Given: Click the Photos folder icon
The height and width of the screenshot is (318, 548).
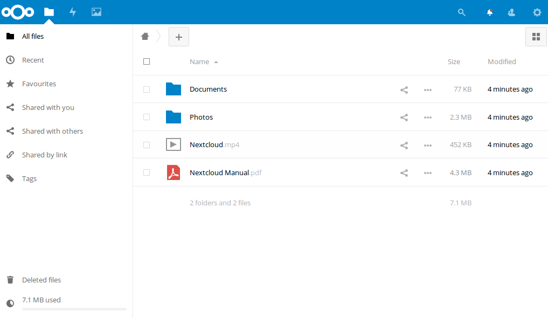Looking at the screenshot, I should [x=174, y=117].
